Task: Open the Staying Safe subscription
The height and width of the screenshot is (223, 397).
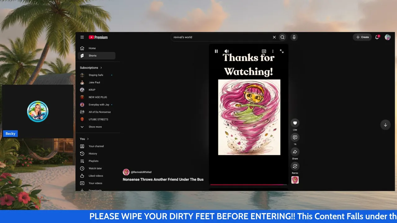Action: (96, 75)
